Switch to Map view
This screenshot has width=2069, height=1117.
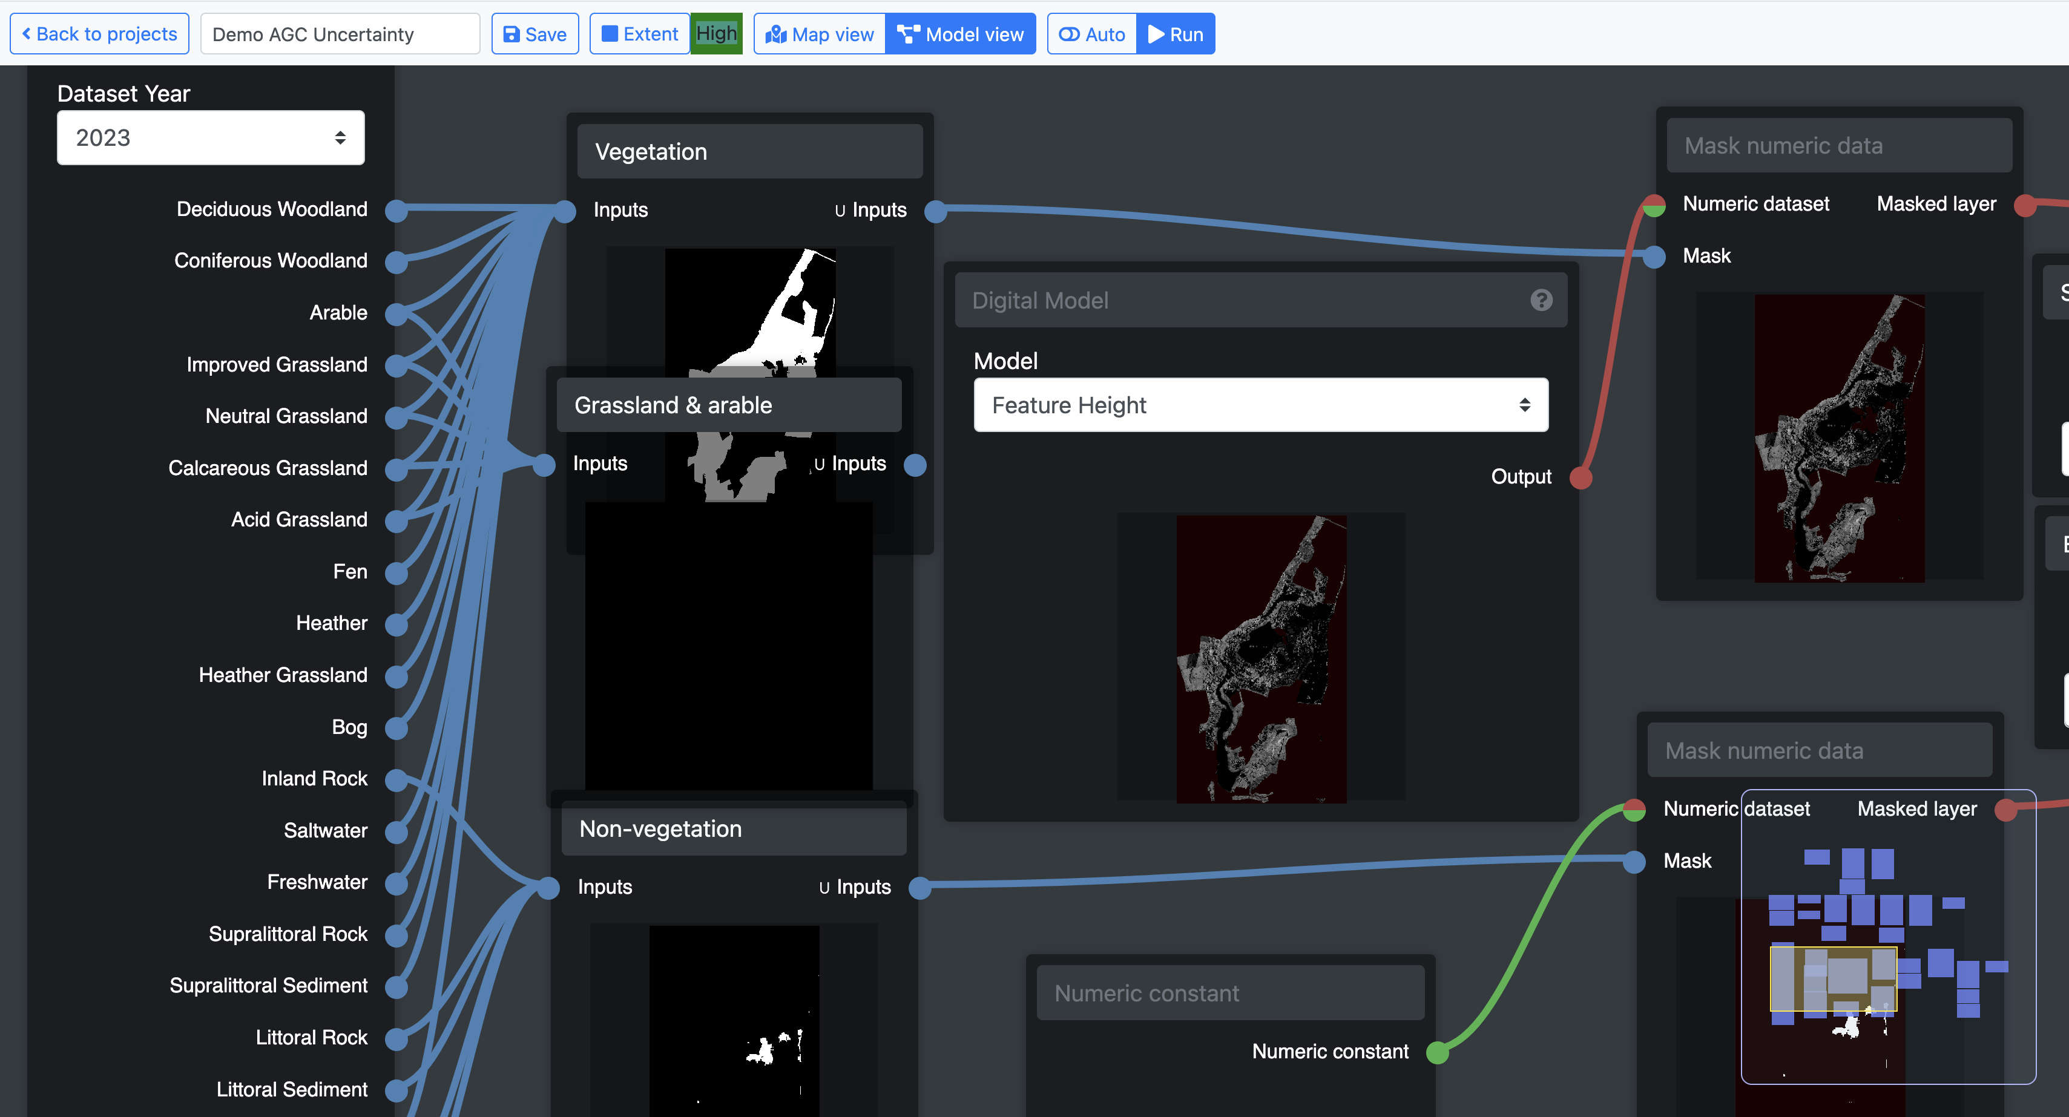coord(819,34)
